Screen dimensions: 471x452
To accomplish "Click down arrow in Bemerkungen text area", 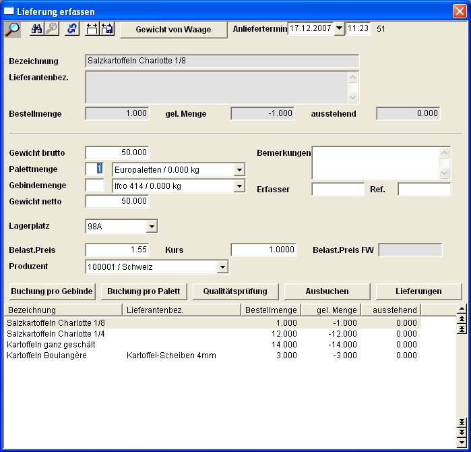I will coord(444,173).
